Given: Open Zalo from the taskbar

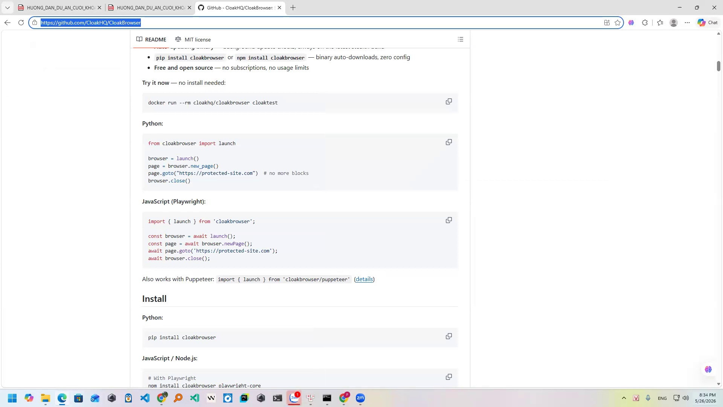Looking at the screenshot, I should pyautogui.click(x=294, y=398).
